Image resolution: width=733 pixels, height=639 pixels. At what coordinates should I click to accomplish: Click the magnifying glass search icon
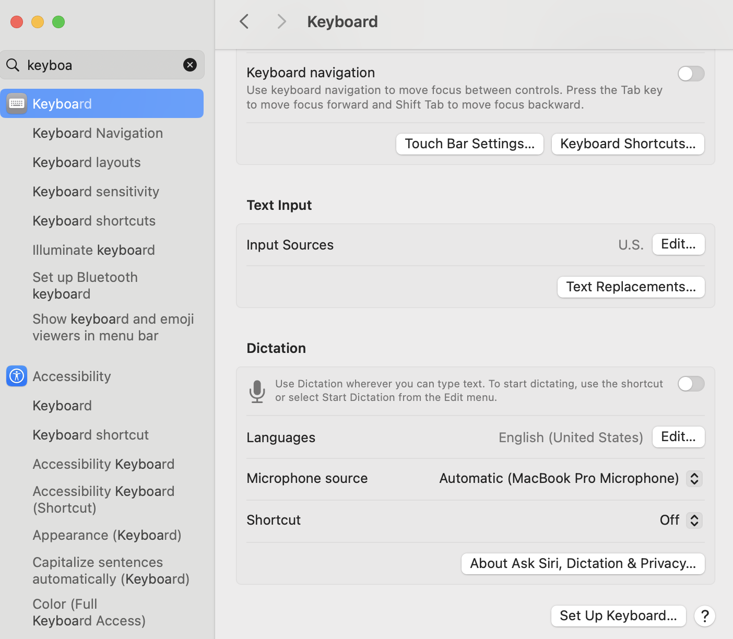[13, 65]
